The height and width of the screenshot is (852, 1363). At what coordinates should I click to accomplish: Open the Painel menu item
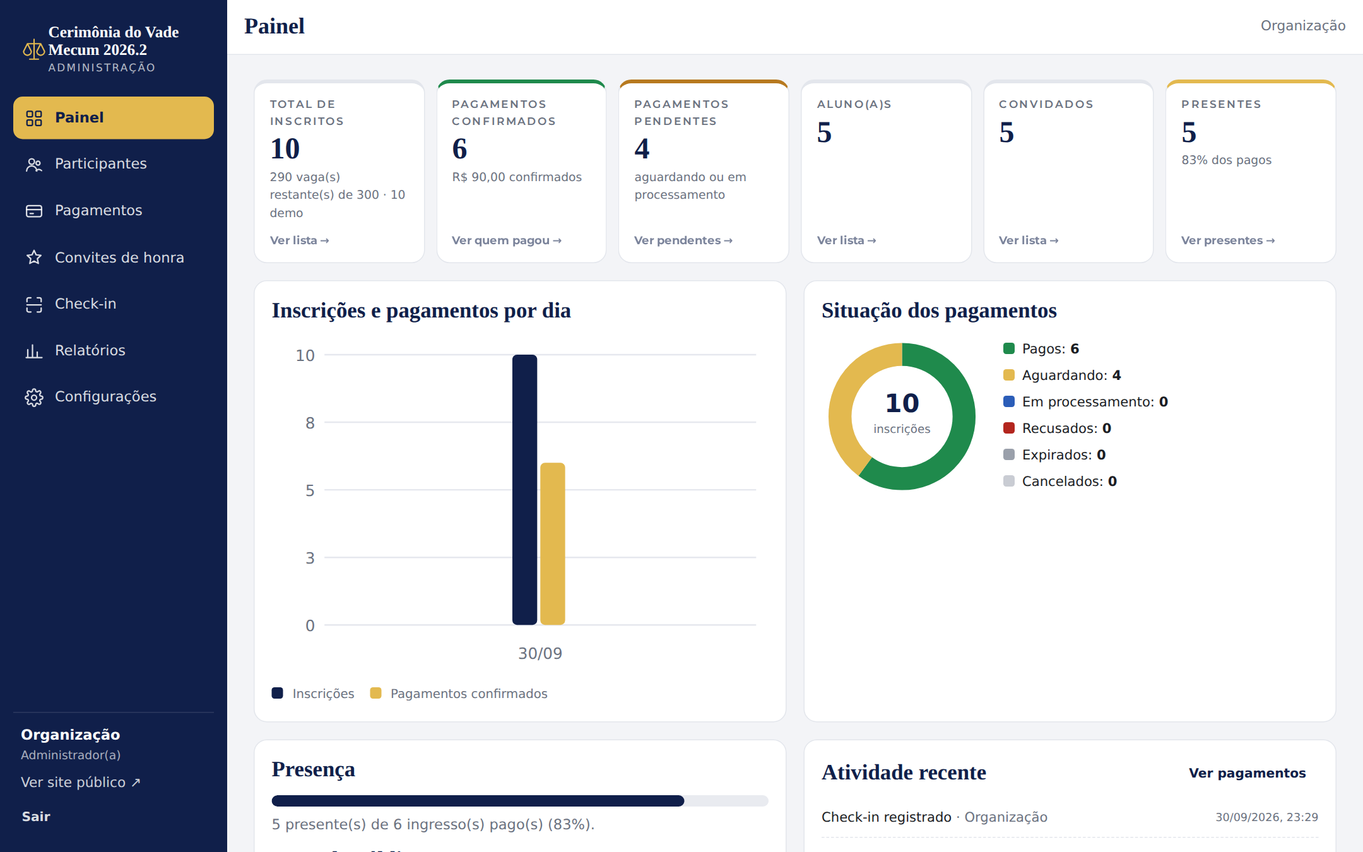(114, 118)
